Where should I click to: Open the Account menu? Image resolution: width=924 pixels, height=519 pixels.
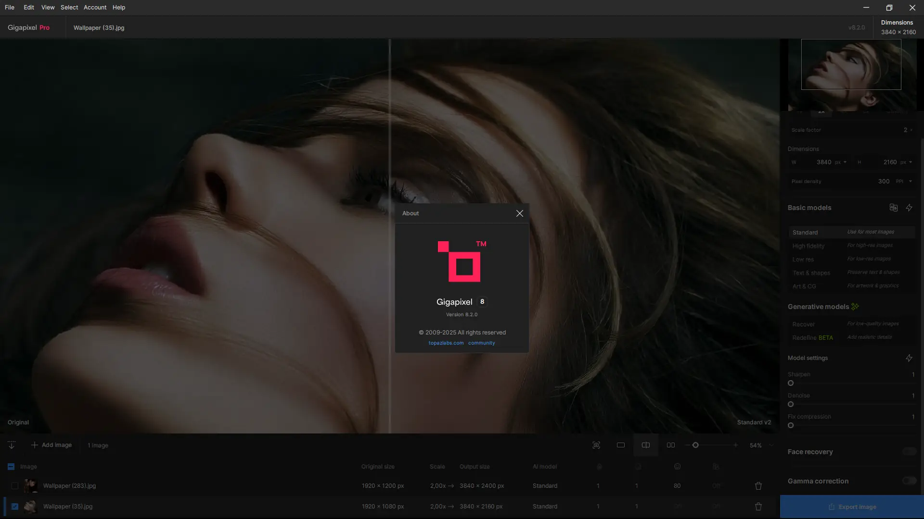[x=95, y=7]
